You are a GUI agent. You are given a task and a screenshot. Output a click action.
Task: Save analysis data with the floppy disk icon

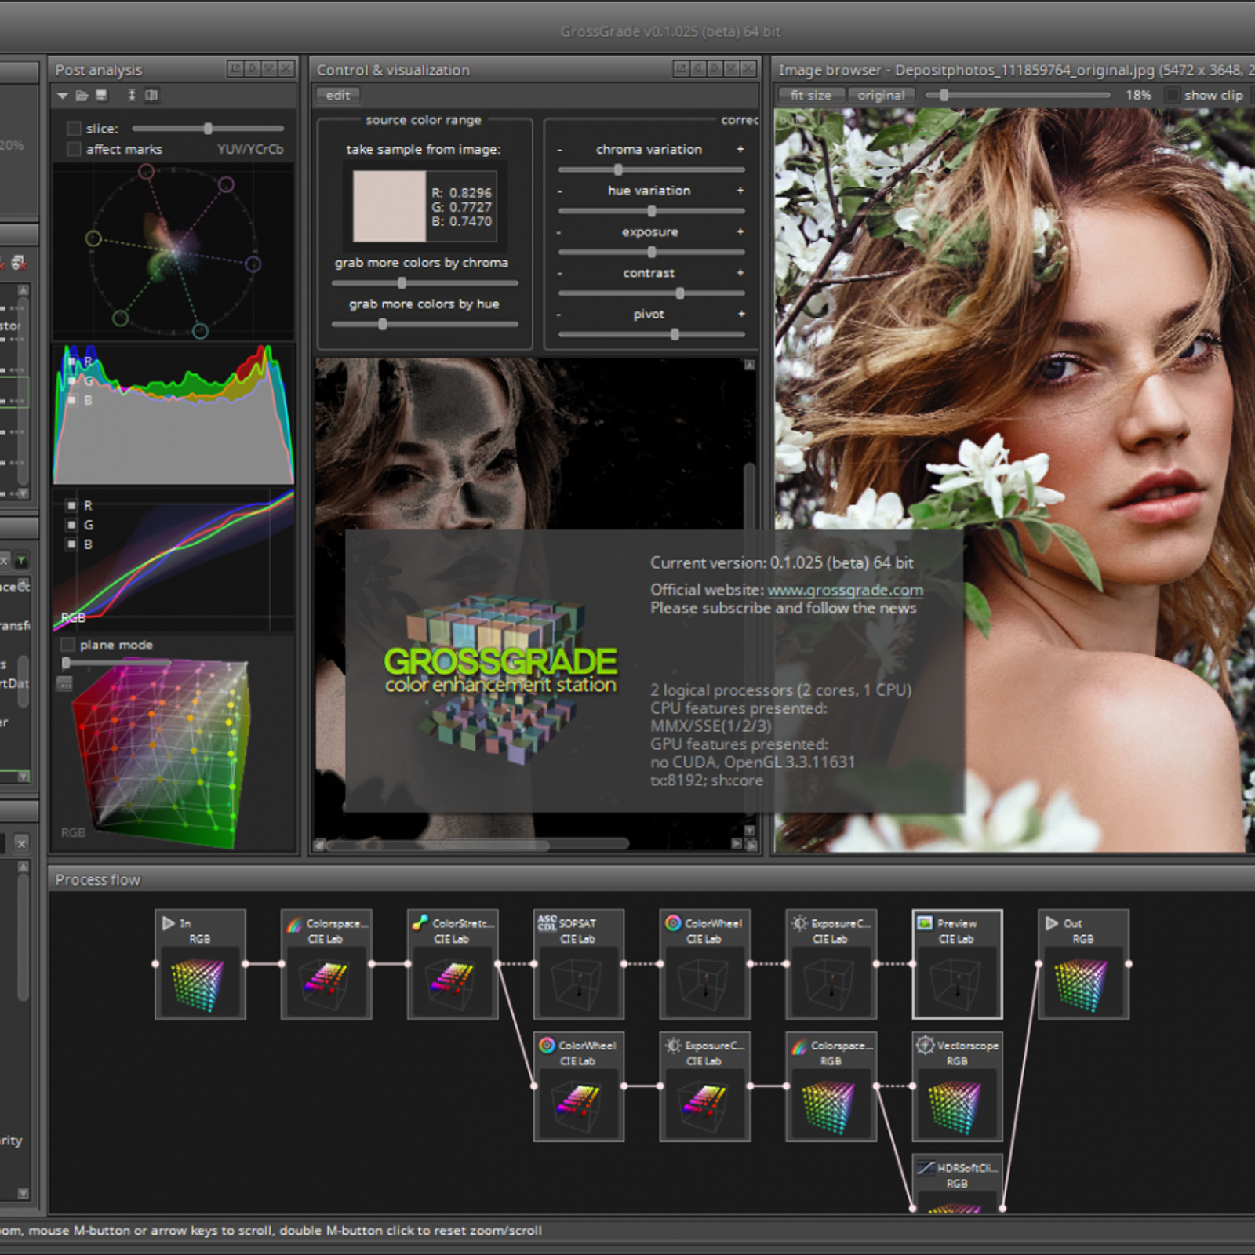(x=102, y=96)
